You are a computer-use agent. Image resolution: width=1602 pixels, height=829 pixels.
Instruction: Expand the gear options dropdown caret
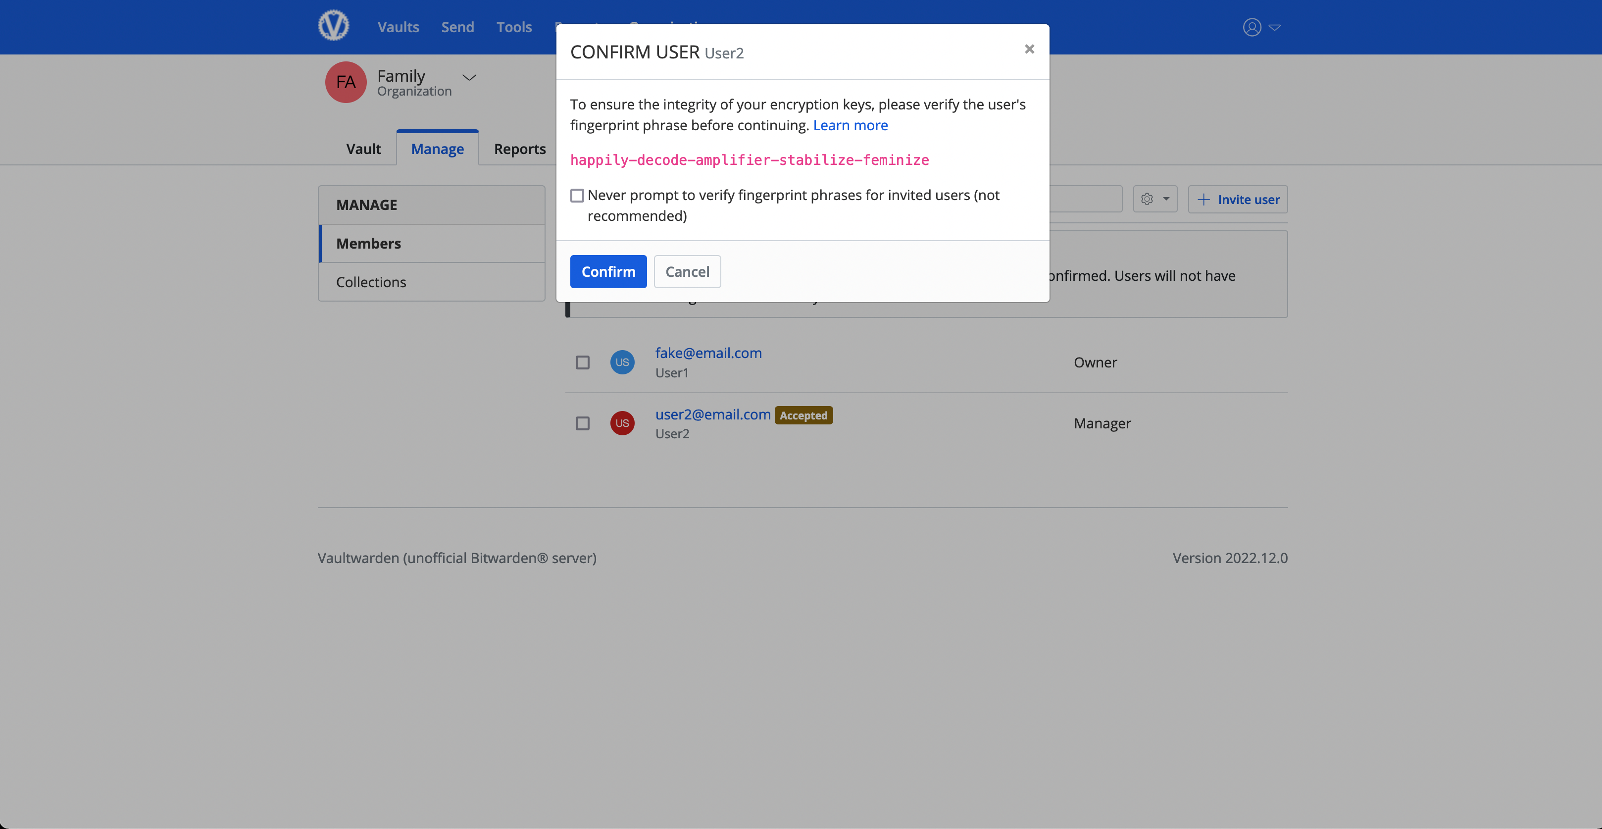point(1166,199)
